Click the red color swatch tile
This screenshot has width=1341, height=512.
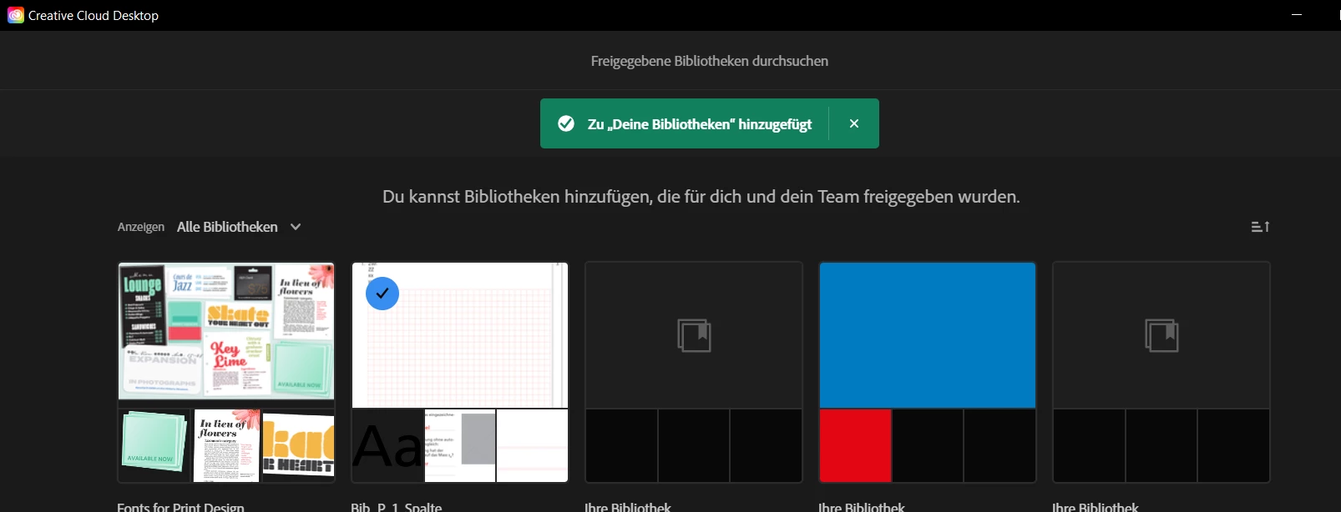855,445
